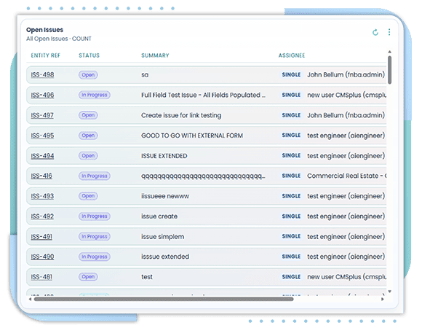Click the Open status badge for ISS-481

(x=88, y=277)
